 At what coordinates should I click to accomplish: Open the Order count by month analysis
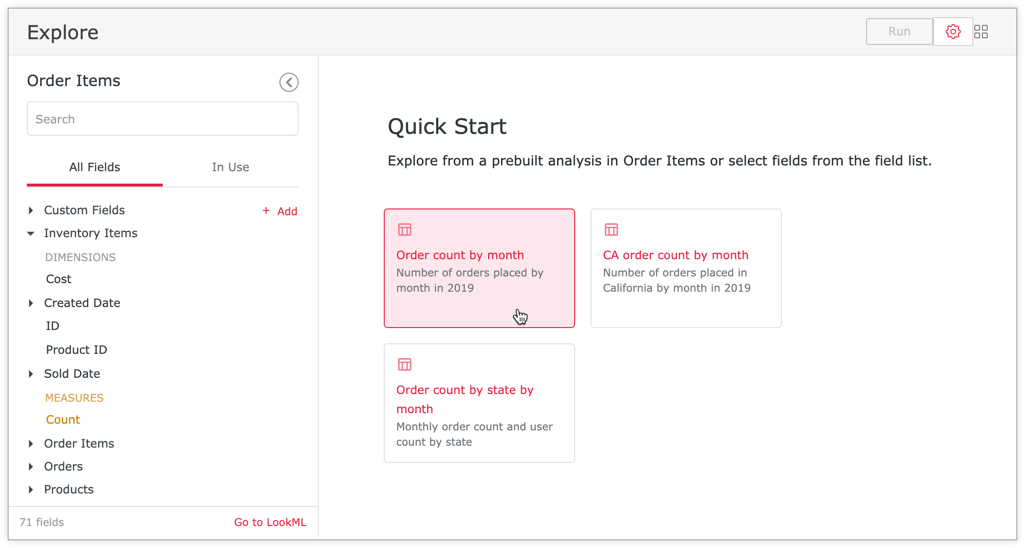pyautogui.click(x=479, y=268)
